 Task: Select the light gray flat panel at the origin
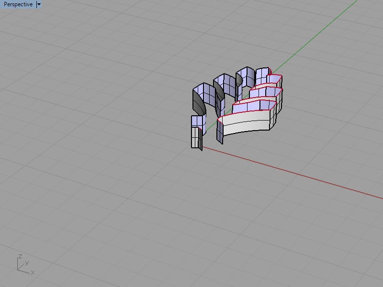coord(195,137)
